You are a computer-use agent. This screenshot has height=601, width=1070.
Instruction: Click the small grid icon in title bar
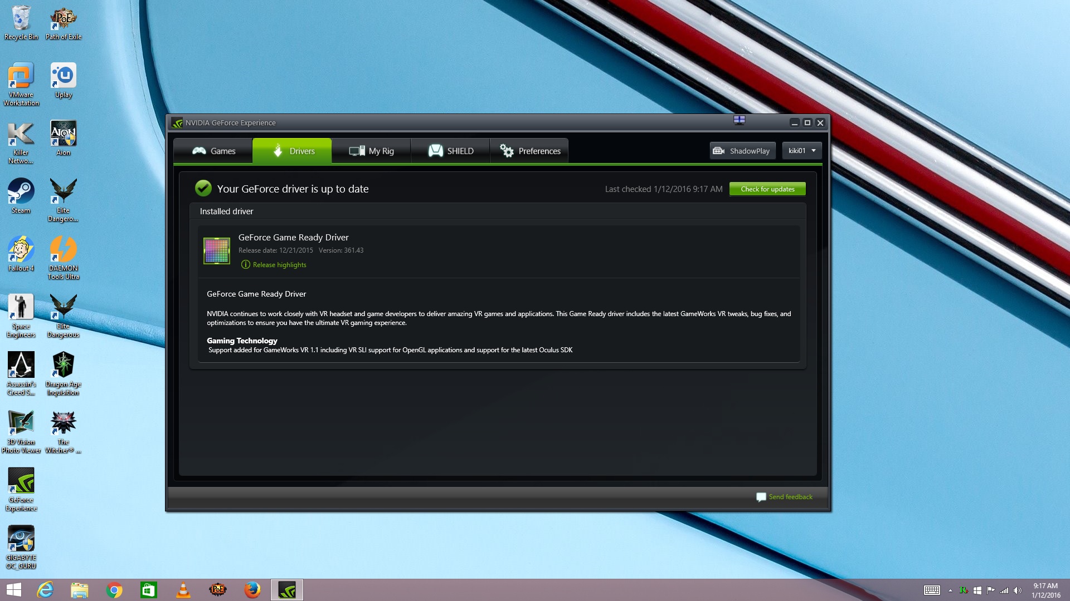[x=739, y=120]
